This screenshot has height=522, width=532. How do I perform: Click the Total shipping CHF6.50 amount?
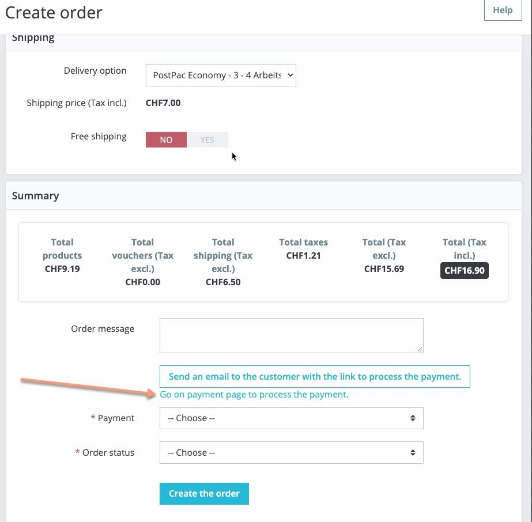pos(223,282)
